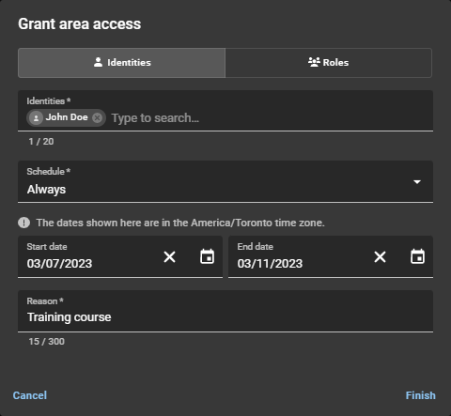Click the Reason field Training course

[x=225, y=311]
